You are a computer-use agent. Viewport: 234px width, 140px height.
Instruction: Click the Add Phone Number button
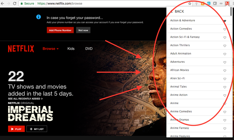tap(60, 30)
